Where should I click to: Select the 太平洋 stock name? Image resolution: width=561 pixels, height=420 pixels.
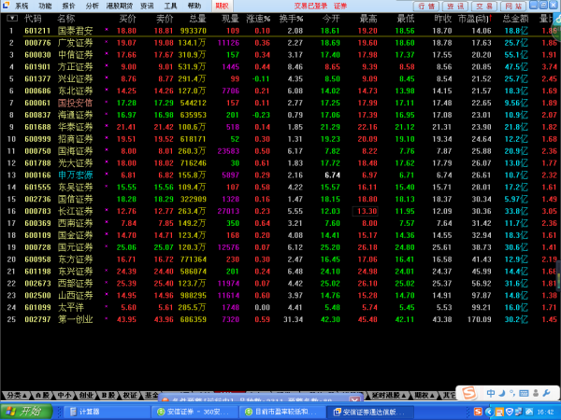tap(71, 307)
